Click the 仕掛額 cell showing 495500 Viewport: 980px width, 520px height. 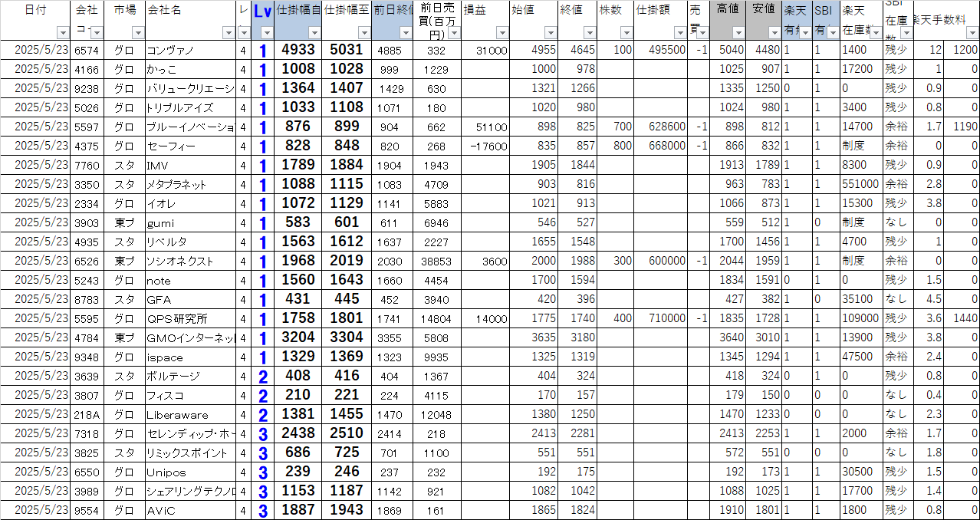661,50
